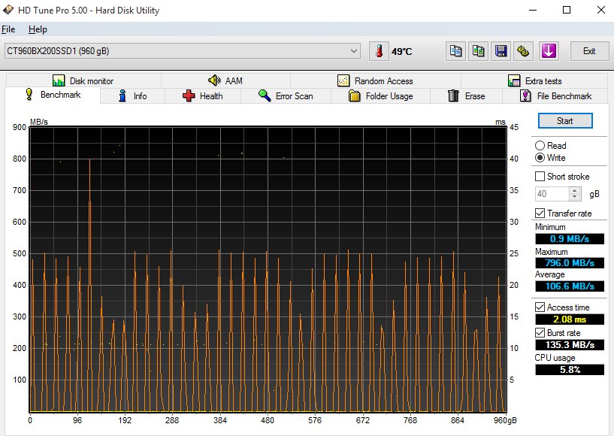The image size is (614, 436).
Task: Click the copy text to clipboard icon
Action: (456, 51)
